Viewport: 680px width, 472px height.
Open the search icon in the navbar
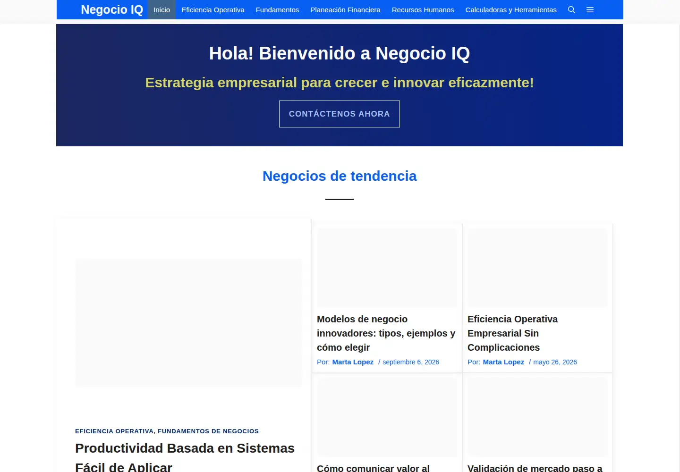point(571,9)
